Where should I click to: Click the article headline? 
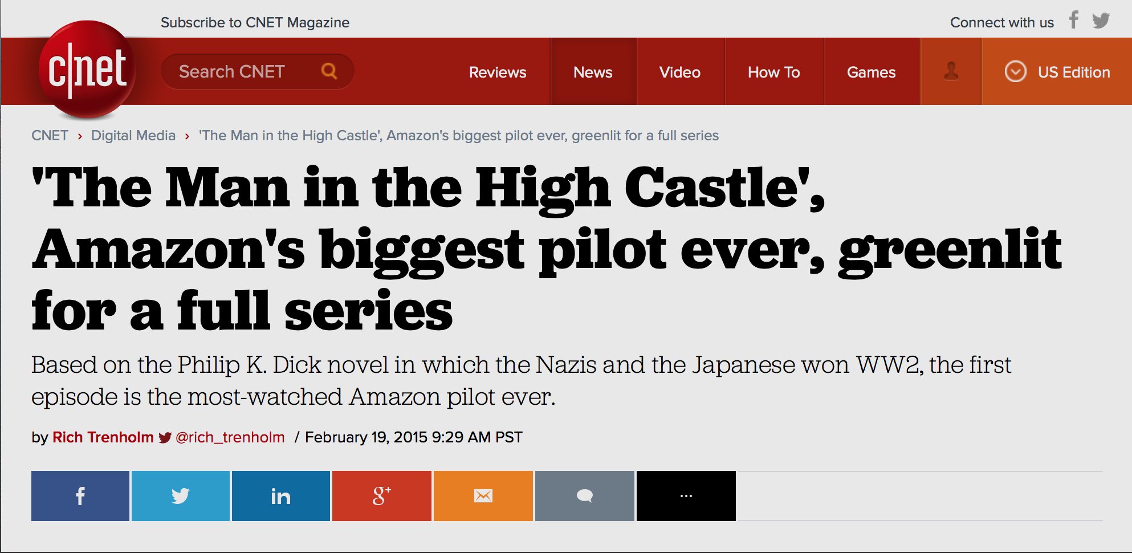click(x=547, y=248)
